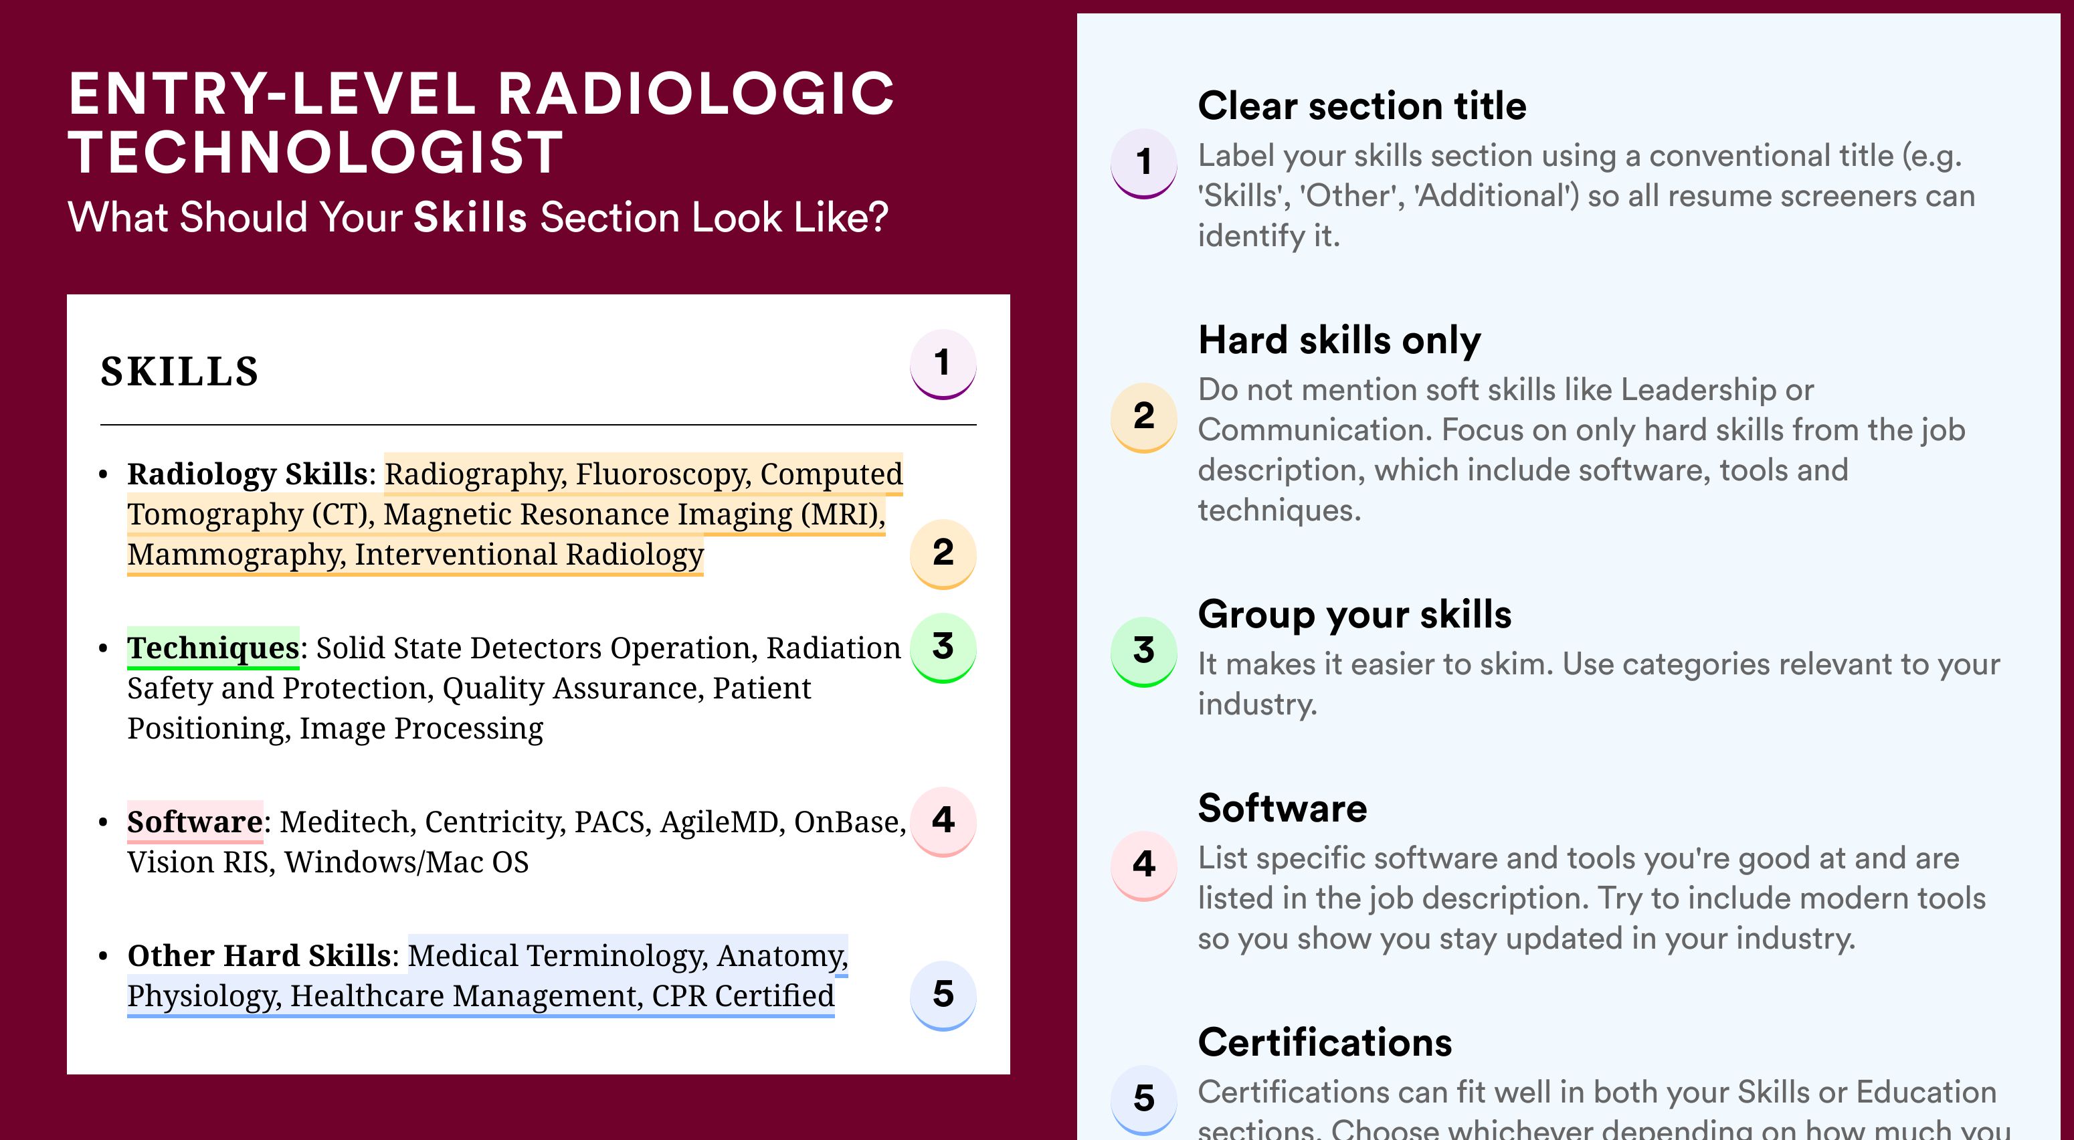Click the pink-highlighted Software label

coord(195,821)
